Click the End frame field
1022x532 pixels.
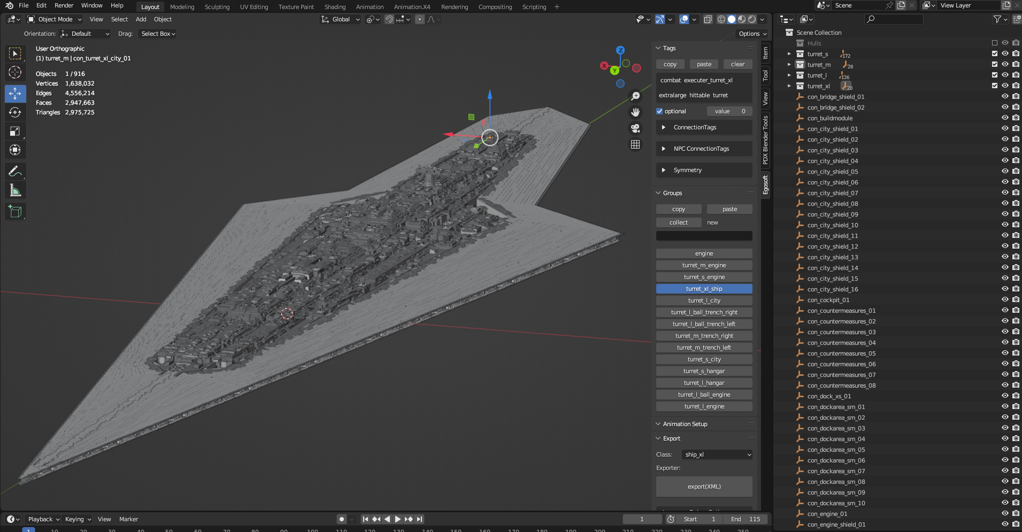coord(746,519)
